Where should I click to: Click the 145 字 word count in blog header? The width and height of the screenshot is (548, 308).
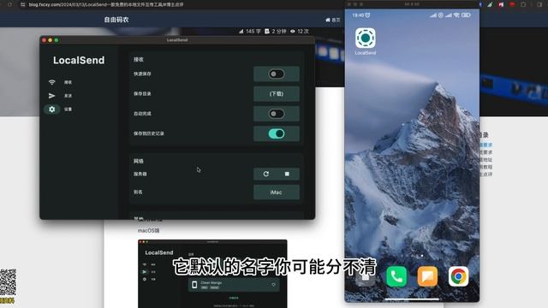(250, 31)
